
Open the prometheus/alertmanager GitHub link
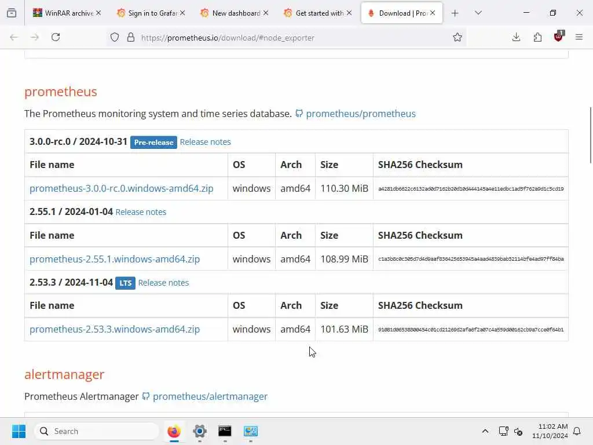click(x=210, y=396)
